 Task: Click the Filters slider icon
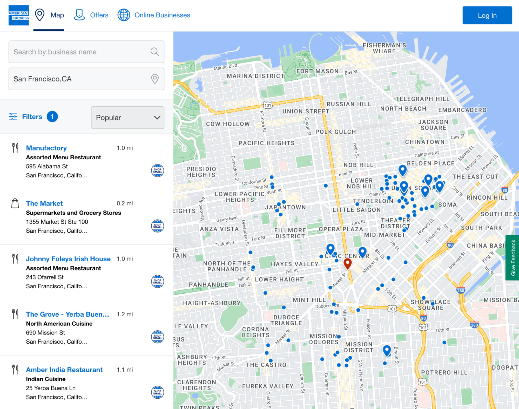click(x=13, y=117)
